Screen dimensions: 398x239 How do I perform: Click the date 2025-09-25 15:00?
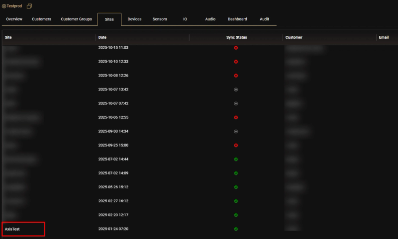(113, 145)
